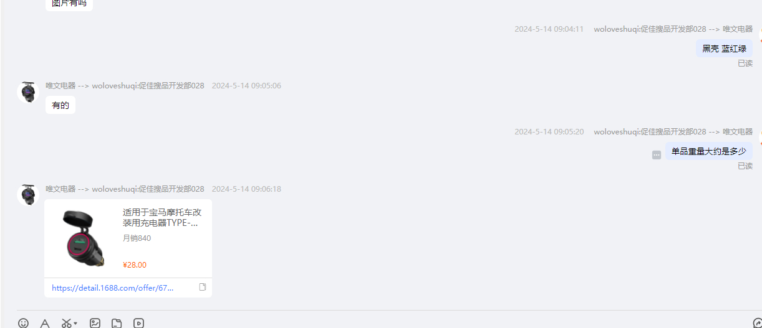Attach a file with the folder icon
The height and width of the screenshot is (328, 762).
click(x=117, y=323)
